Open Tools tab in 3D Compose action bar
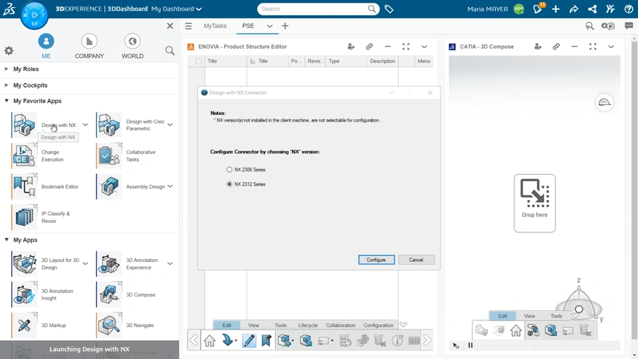638x359 pixels. pyautogui.click(x=556, y=316)
